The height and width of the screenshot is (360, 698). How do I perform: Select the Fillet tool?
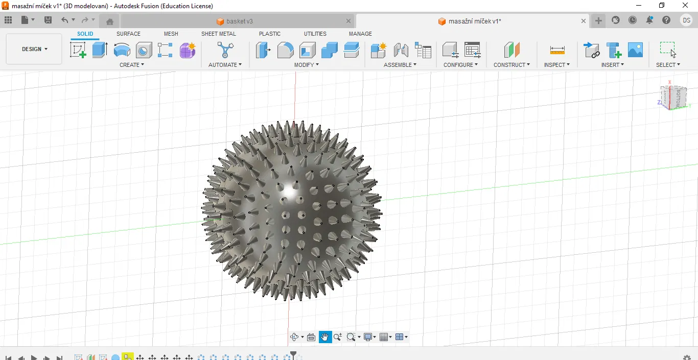click(x=285, y=50)
